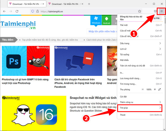Open a new tab with plus button
Image resolution: width=166 pixels, height=131 pixels.
(89, 4)
